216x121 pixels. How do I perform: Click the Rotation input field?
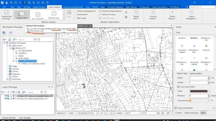198,96
